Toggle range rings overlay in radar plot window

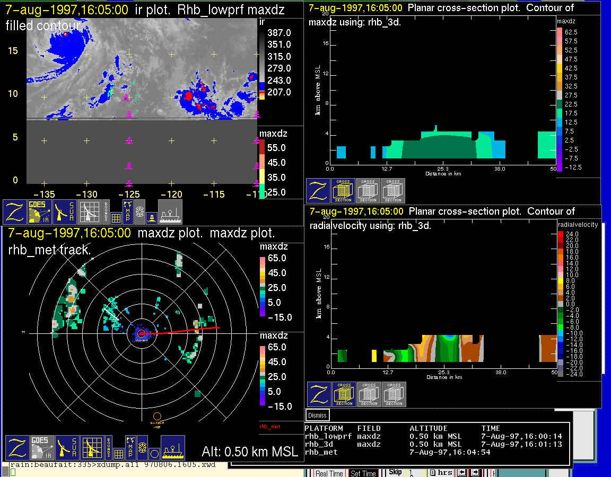(142, 444)
